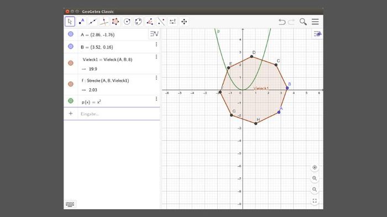387x217 pixels.
Task: Toggle visibility of segment f
Action: 71,84
